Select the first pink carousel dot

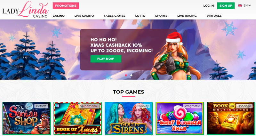(x=126, y=75)
